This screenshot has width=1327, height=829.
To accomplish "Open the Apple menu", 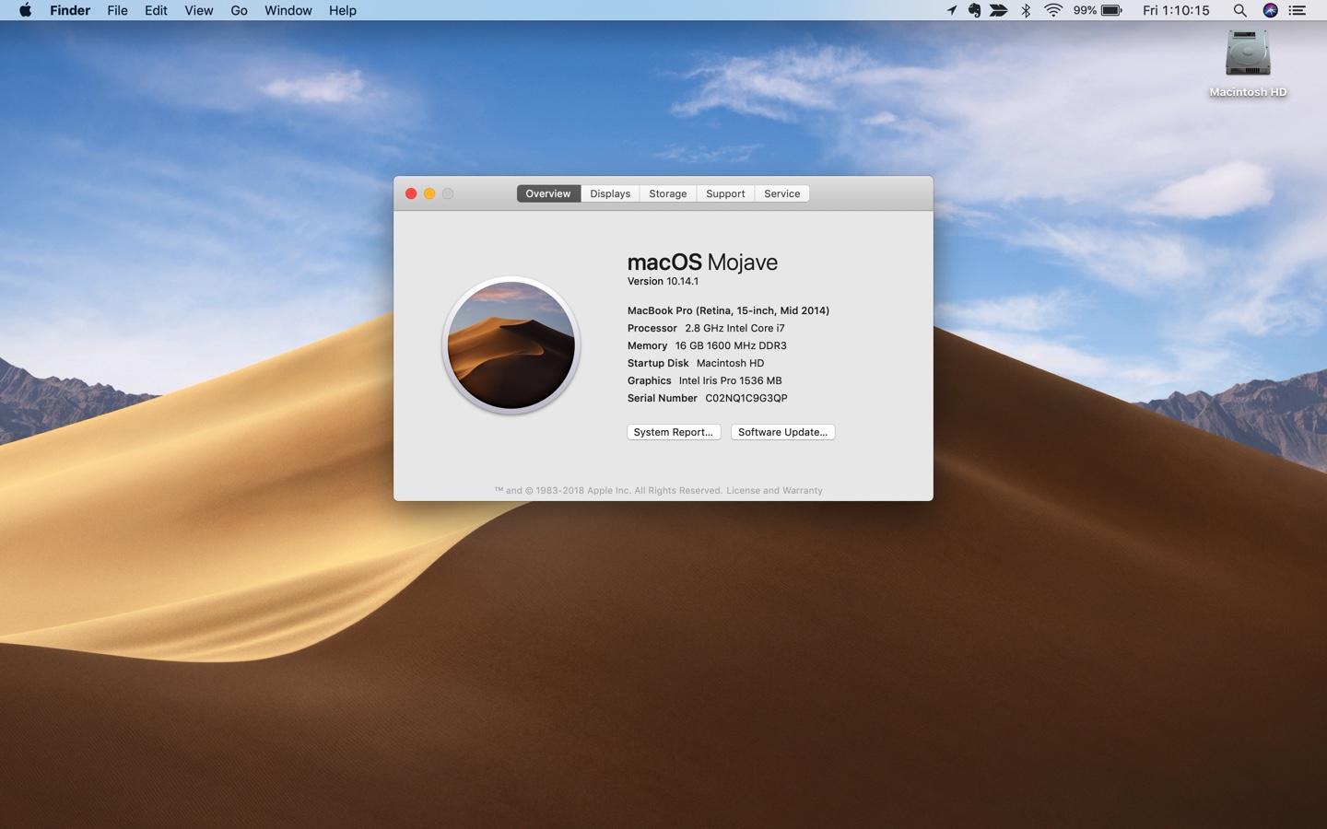I will [25, 10].
